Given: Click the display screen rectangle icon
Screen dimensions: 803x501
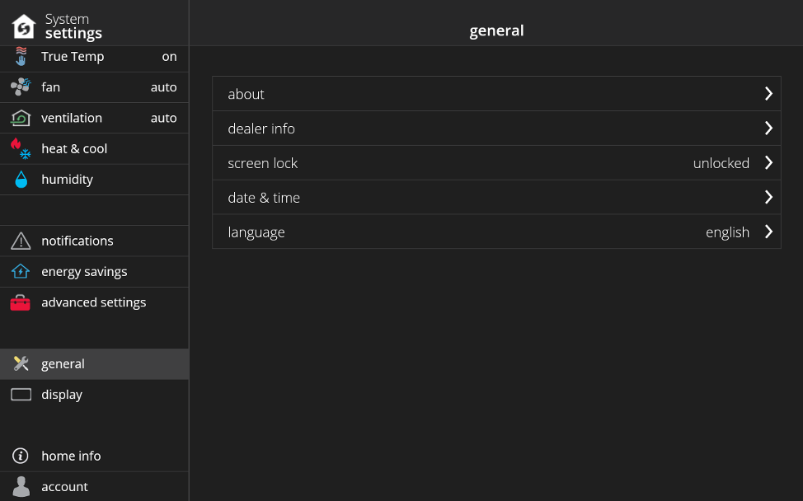Looking at the screenshot, I should [21, 395].
